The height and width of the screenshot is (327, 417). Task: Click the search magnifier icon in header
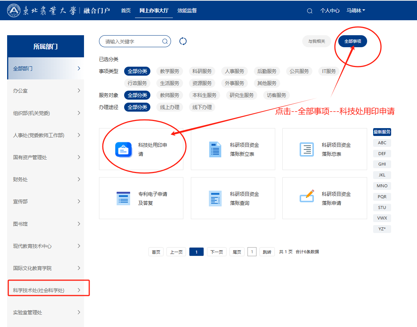tap(309, 11)
